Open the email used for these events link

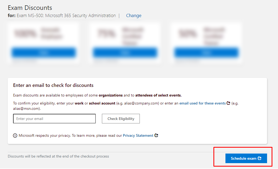click(x=202, y=103)
